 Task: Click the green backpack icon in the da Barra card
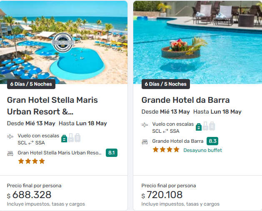[x=199, y=127]
